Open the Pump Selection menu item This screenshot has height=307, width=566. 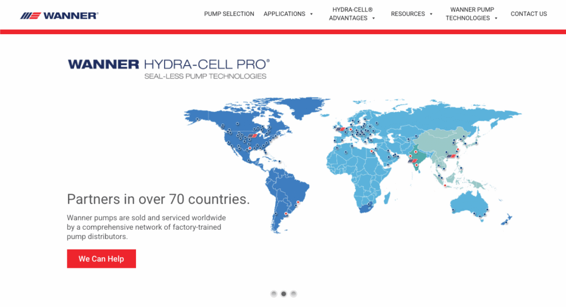tap(229, 14)
